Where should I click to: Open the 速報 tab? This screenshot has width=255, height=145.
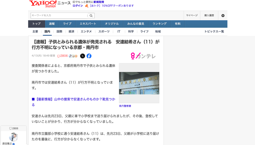[x=52, y=24]
